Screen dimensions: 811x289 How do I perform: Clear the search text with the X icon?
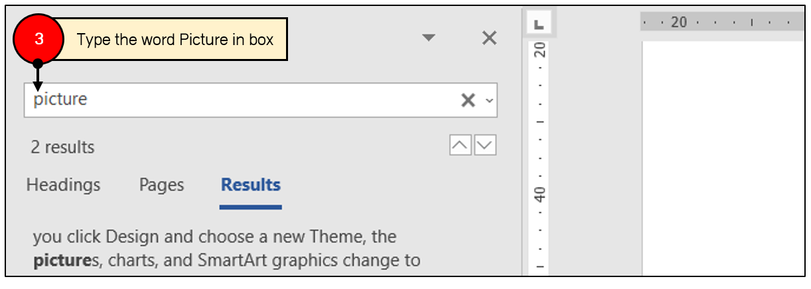tap(468, 100)
